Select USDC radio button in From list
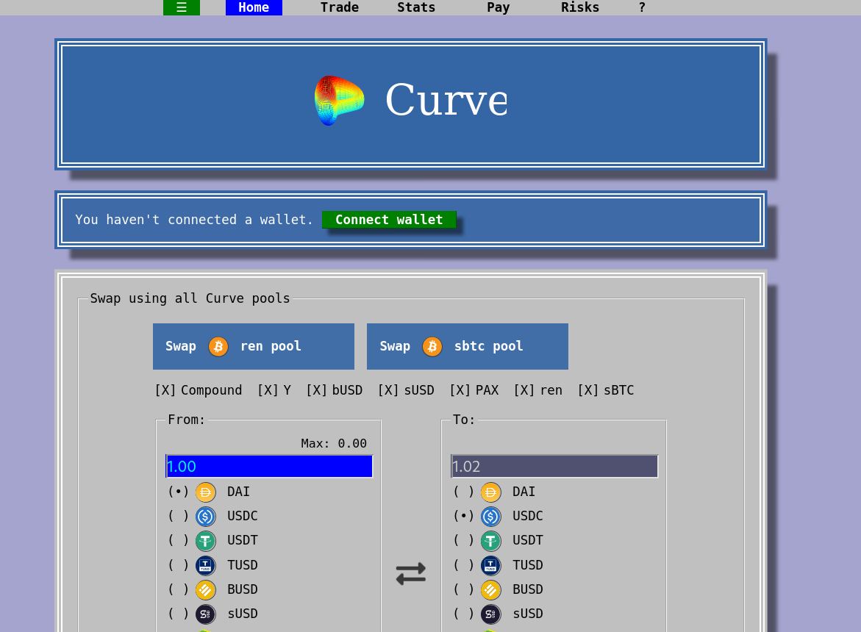This screenshot has height=632, width=861. click(178, 516)
